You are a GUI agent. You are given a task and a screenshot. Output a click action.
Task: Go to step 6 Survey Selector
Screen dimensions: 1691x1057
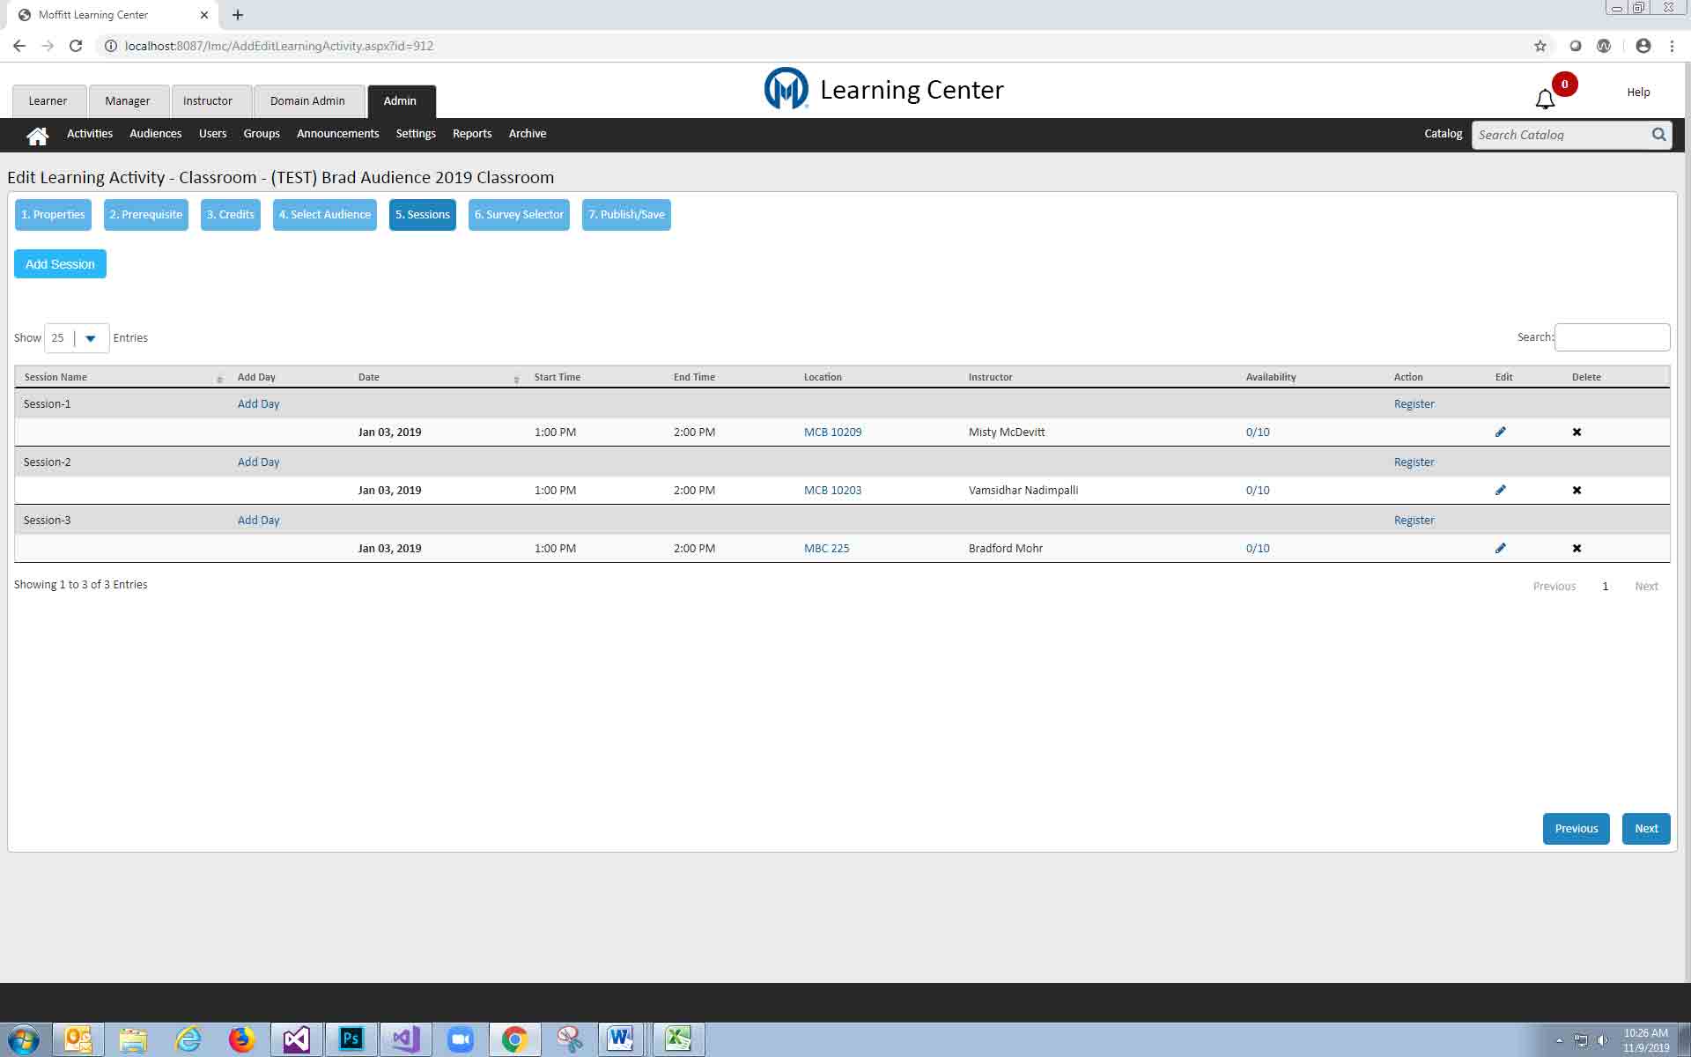click(x=519, y=215)
